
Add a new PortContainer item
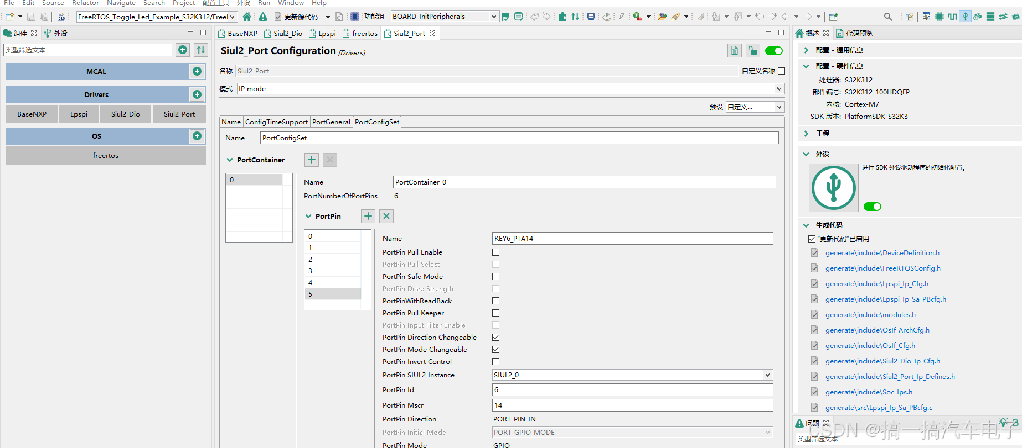click(312, 160)
